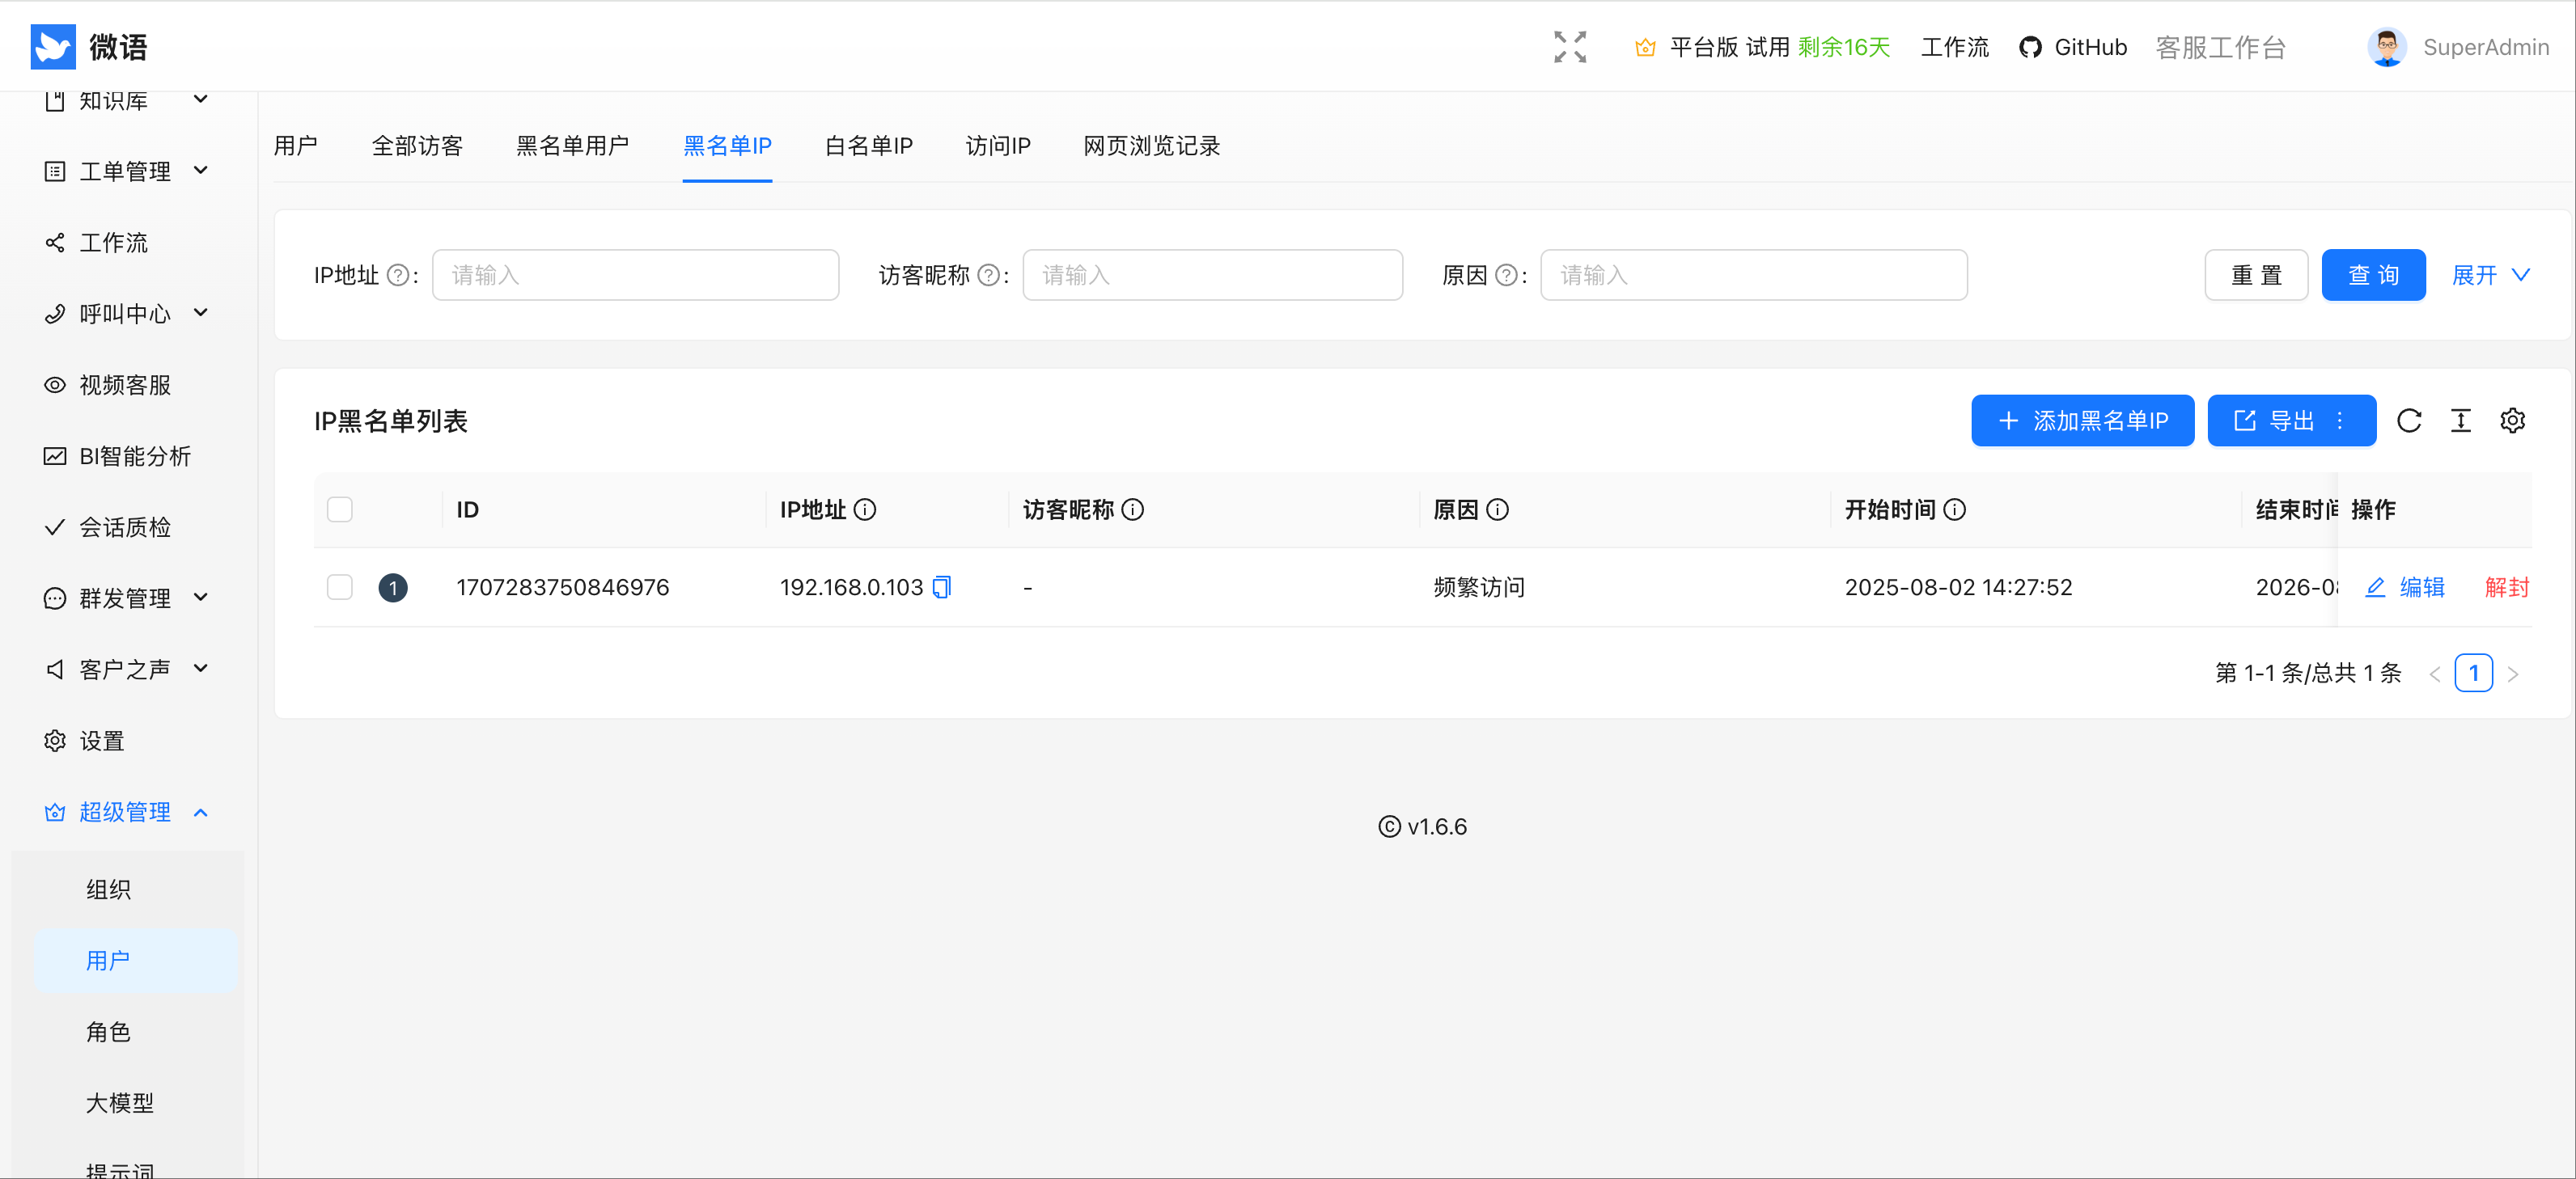
Task: Focus the 原因 input field
Action: click(x=1753, y=275)
